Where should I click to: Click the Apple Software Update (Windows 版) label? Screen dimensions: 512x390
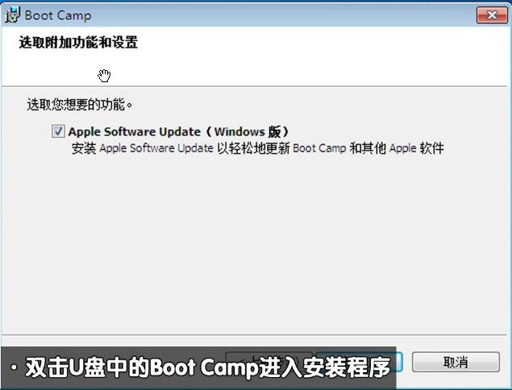tap(178, 131)
